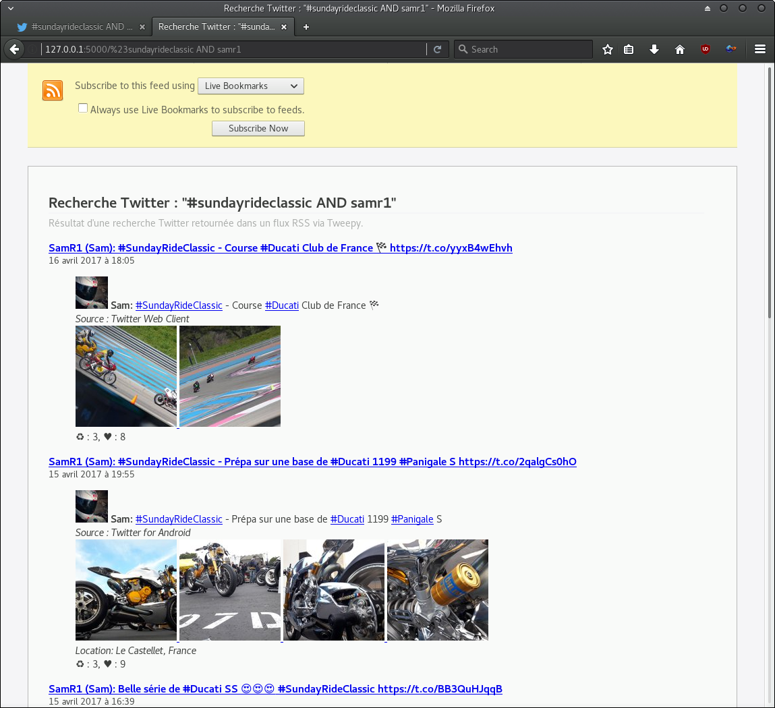This screenshot has width=775, height=708.
Task: Click the Résultat d'une recherche Twitter subtitle
Action: point(206,223)
